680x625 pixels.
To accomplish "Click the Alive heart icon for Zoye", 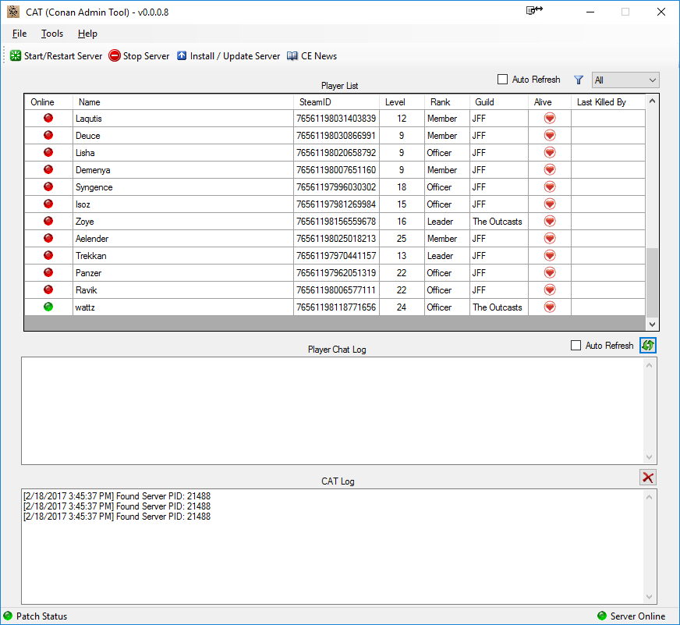I will 549,222.
